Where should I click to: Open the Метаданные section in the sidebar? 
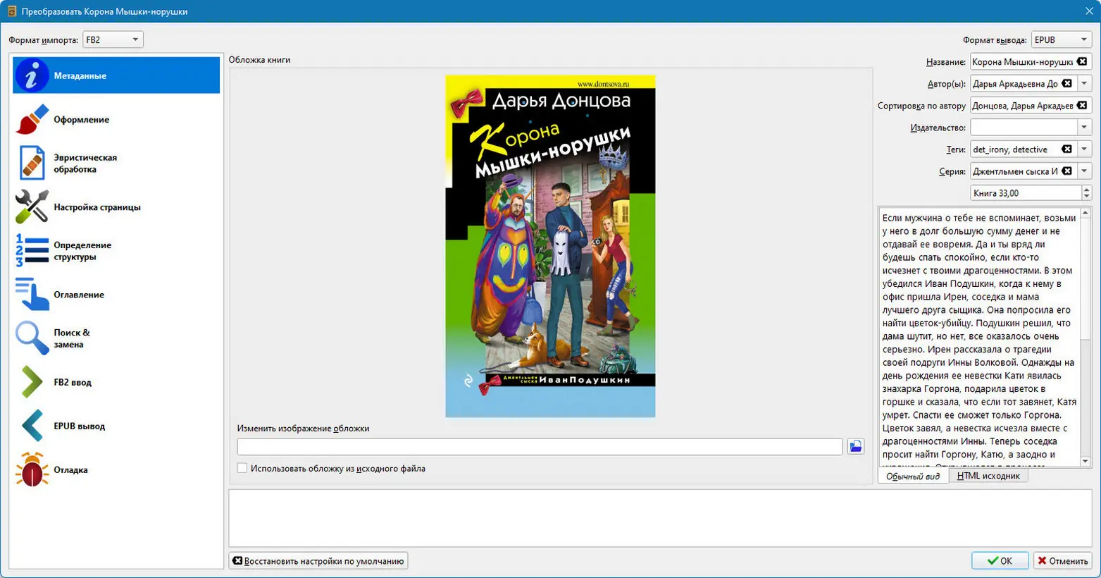116,75
